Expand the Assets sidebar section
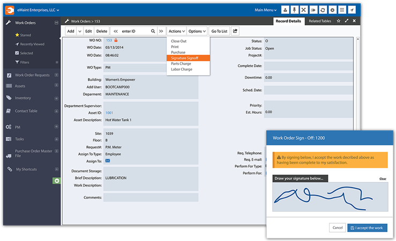The image size is (396, 241). coord(56,86)
